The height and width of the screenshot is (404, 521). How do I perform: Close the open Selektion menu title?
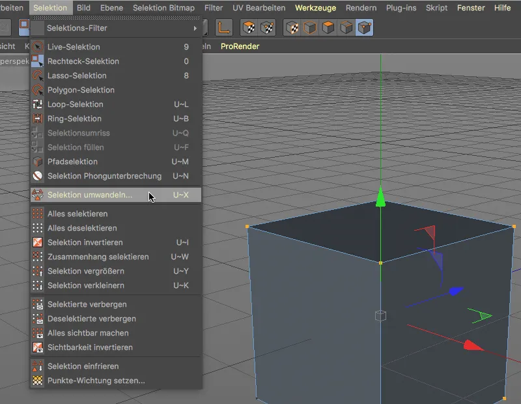[50, 8]
